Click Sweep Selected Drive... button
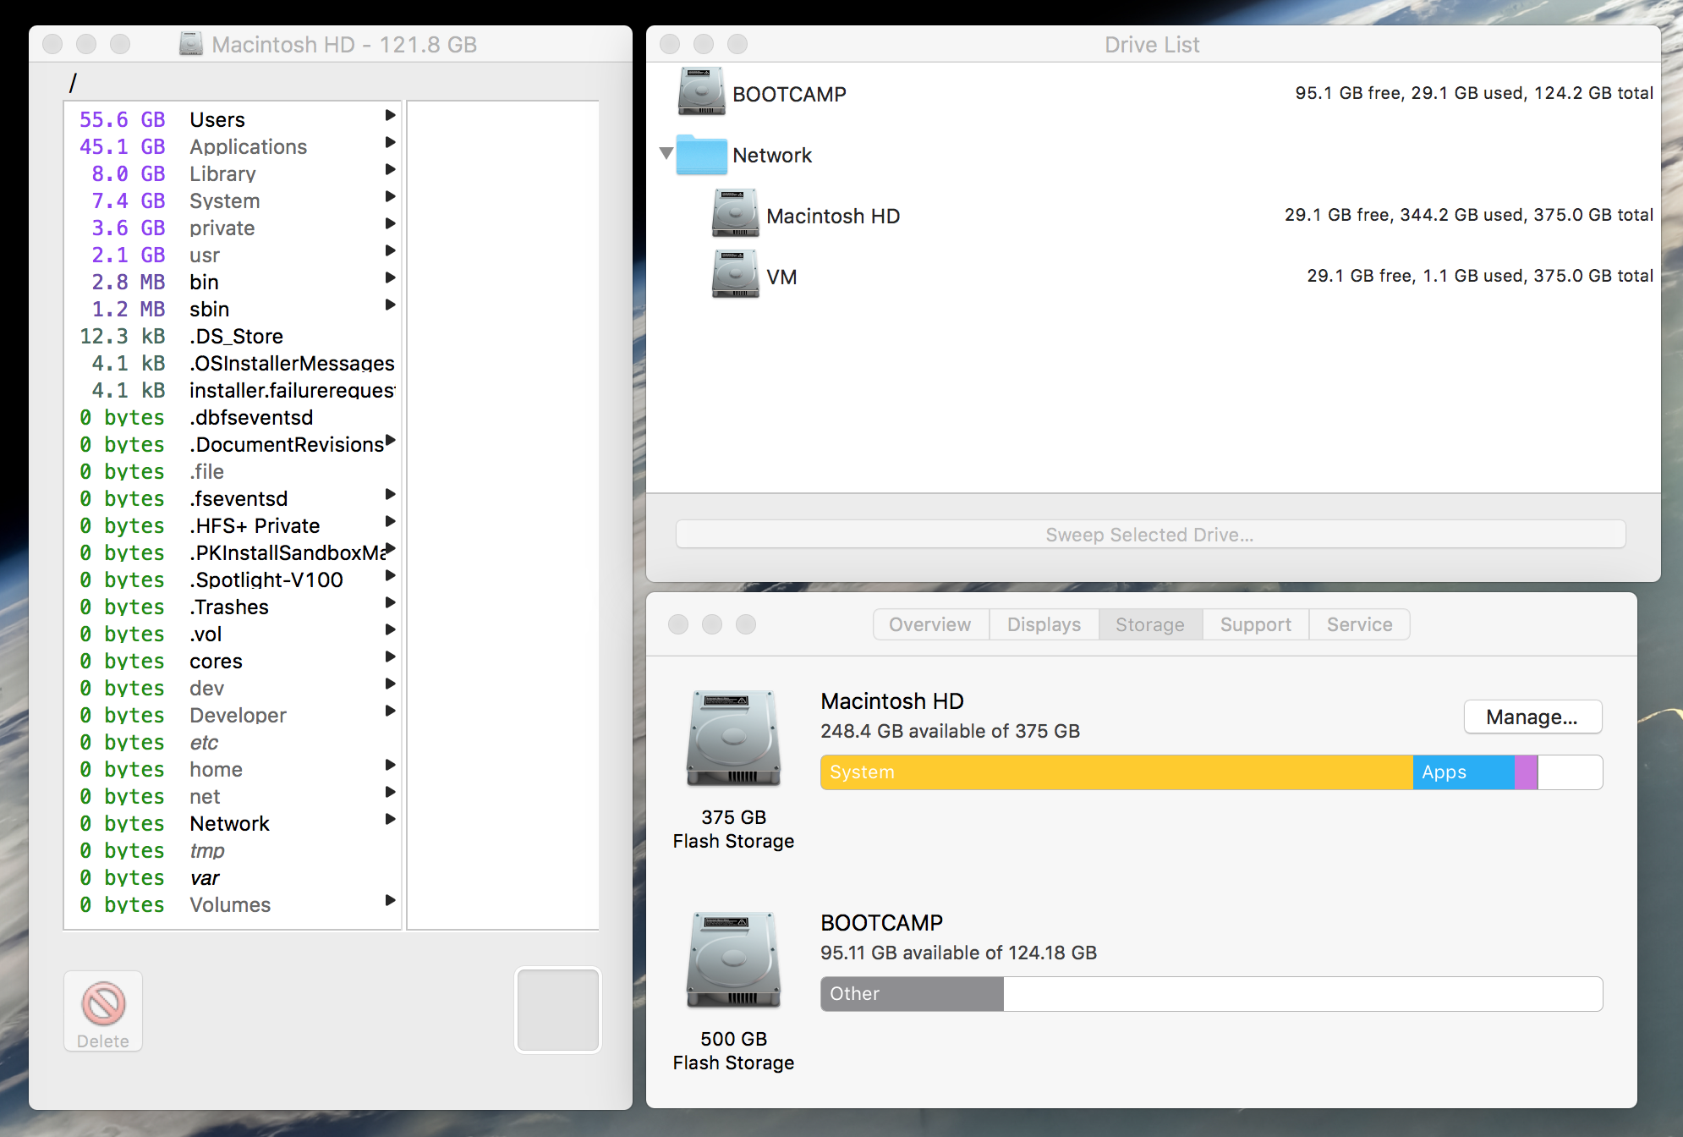The height and width of the screenshot is (1137, 1683). (1149, 535)
